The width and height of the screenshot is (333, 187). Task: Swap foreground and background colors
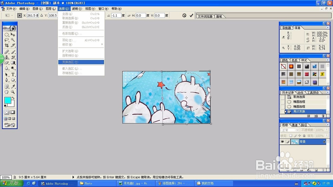[x=13, y=98]
